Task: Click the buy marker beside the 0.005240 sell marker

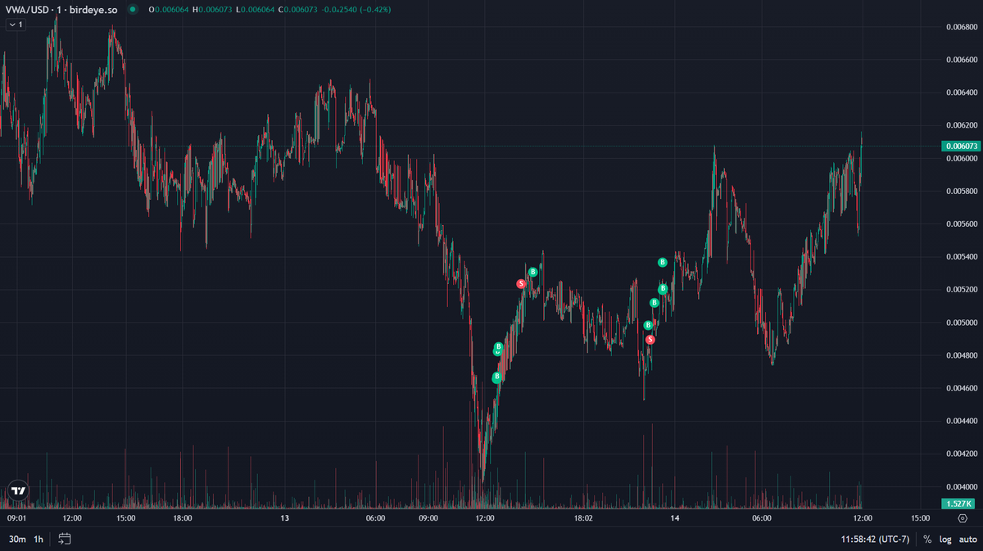Action: tap(532, 272)
